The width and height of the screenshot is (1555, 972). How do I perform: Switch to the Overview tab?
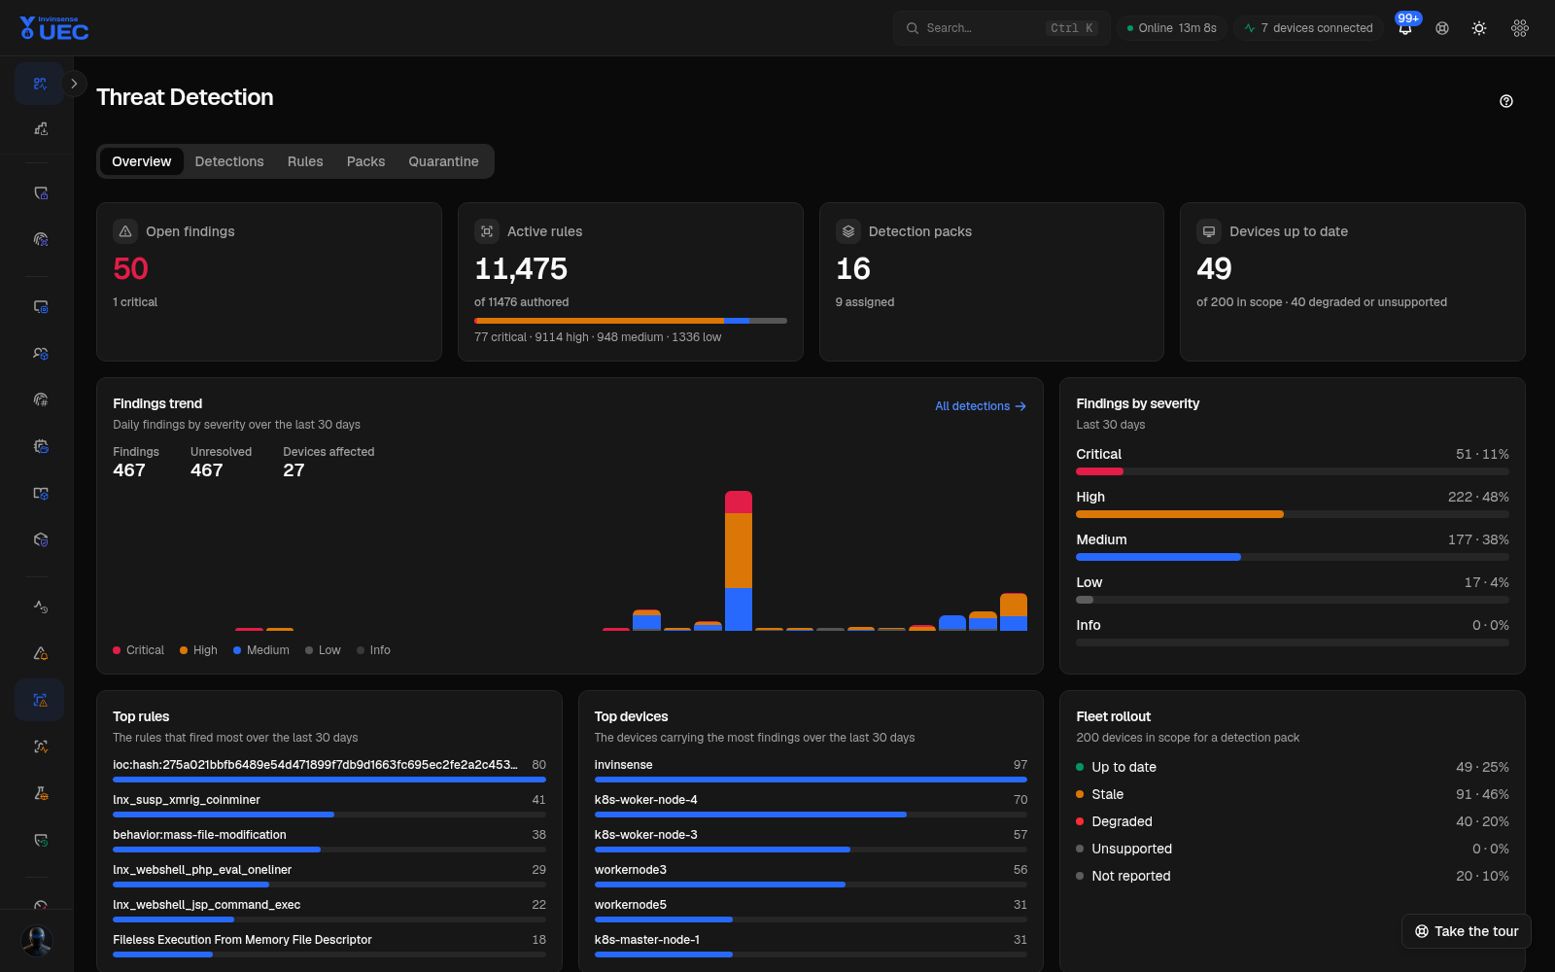pos(141,161)
